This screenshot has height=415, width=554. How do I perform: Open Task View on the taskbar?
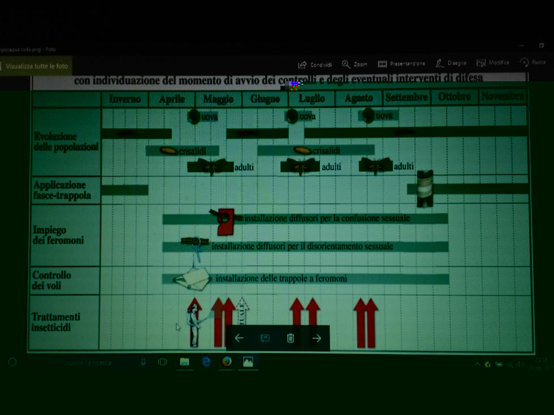click(163, 362)
